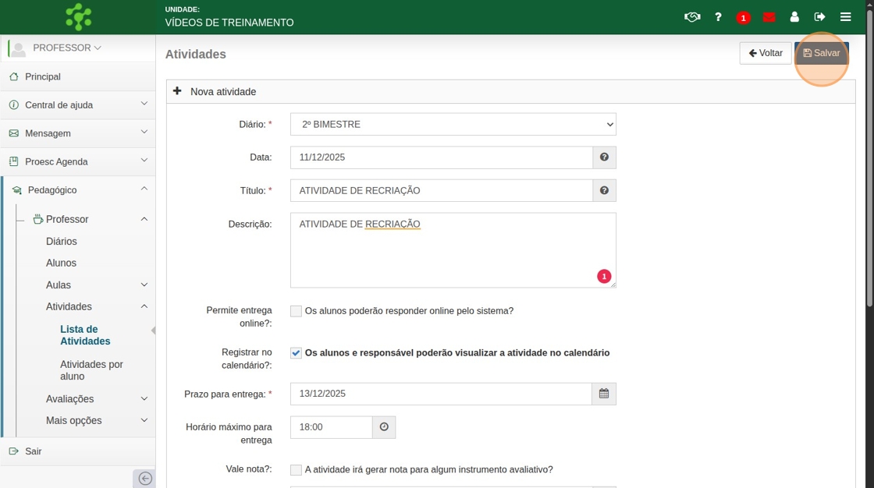Screen dimensions: 874x488
Task: Expand the Aulas submenu chevron
Action: click(x=144, y=285)
